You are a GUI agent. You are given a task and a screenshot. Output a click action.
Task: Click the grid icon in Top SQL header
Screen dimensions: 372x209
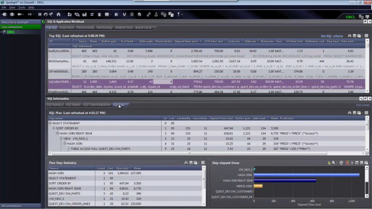(366, 36)
